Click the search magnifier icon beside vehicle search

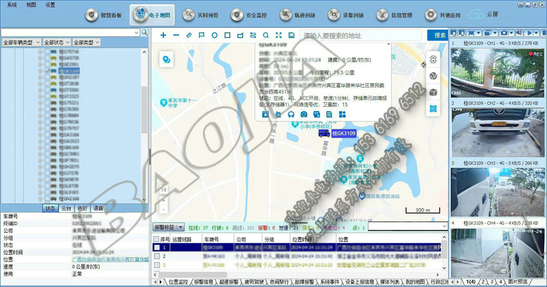pyautogui.click(x=145, y=32)
